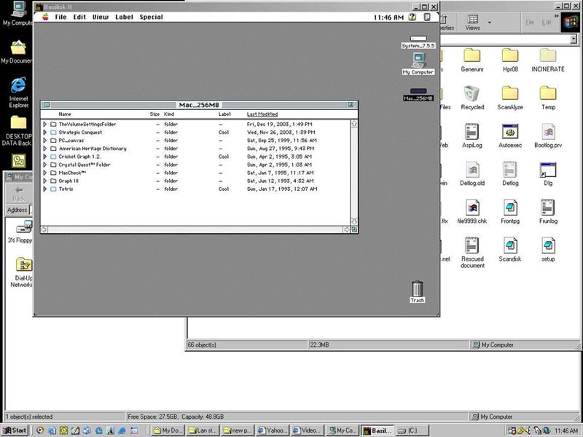
Task: Open the Apple menu in Basilisk II
Action: (x=45, y=17)
